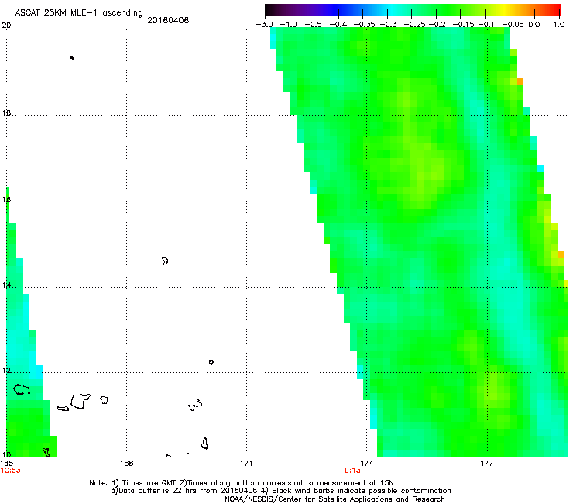The width and height of the screenshot is (573, 504).
Task: Click the note line about Data buffer 22 hrs
Action: click(x=280, y=491)
